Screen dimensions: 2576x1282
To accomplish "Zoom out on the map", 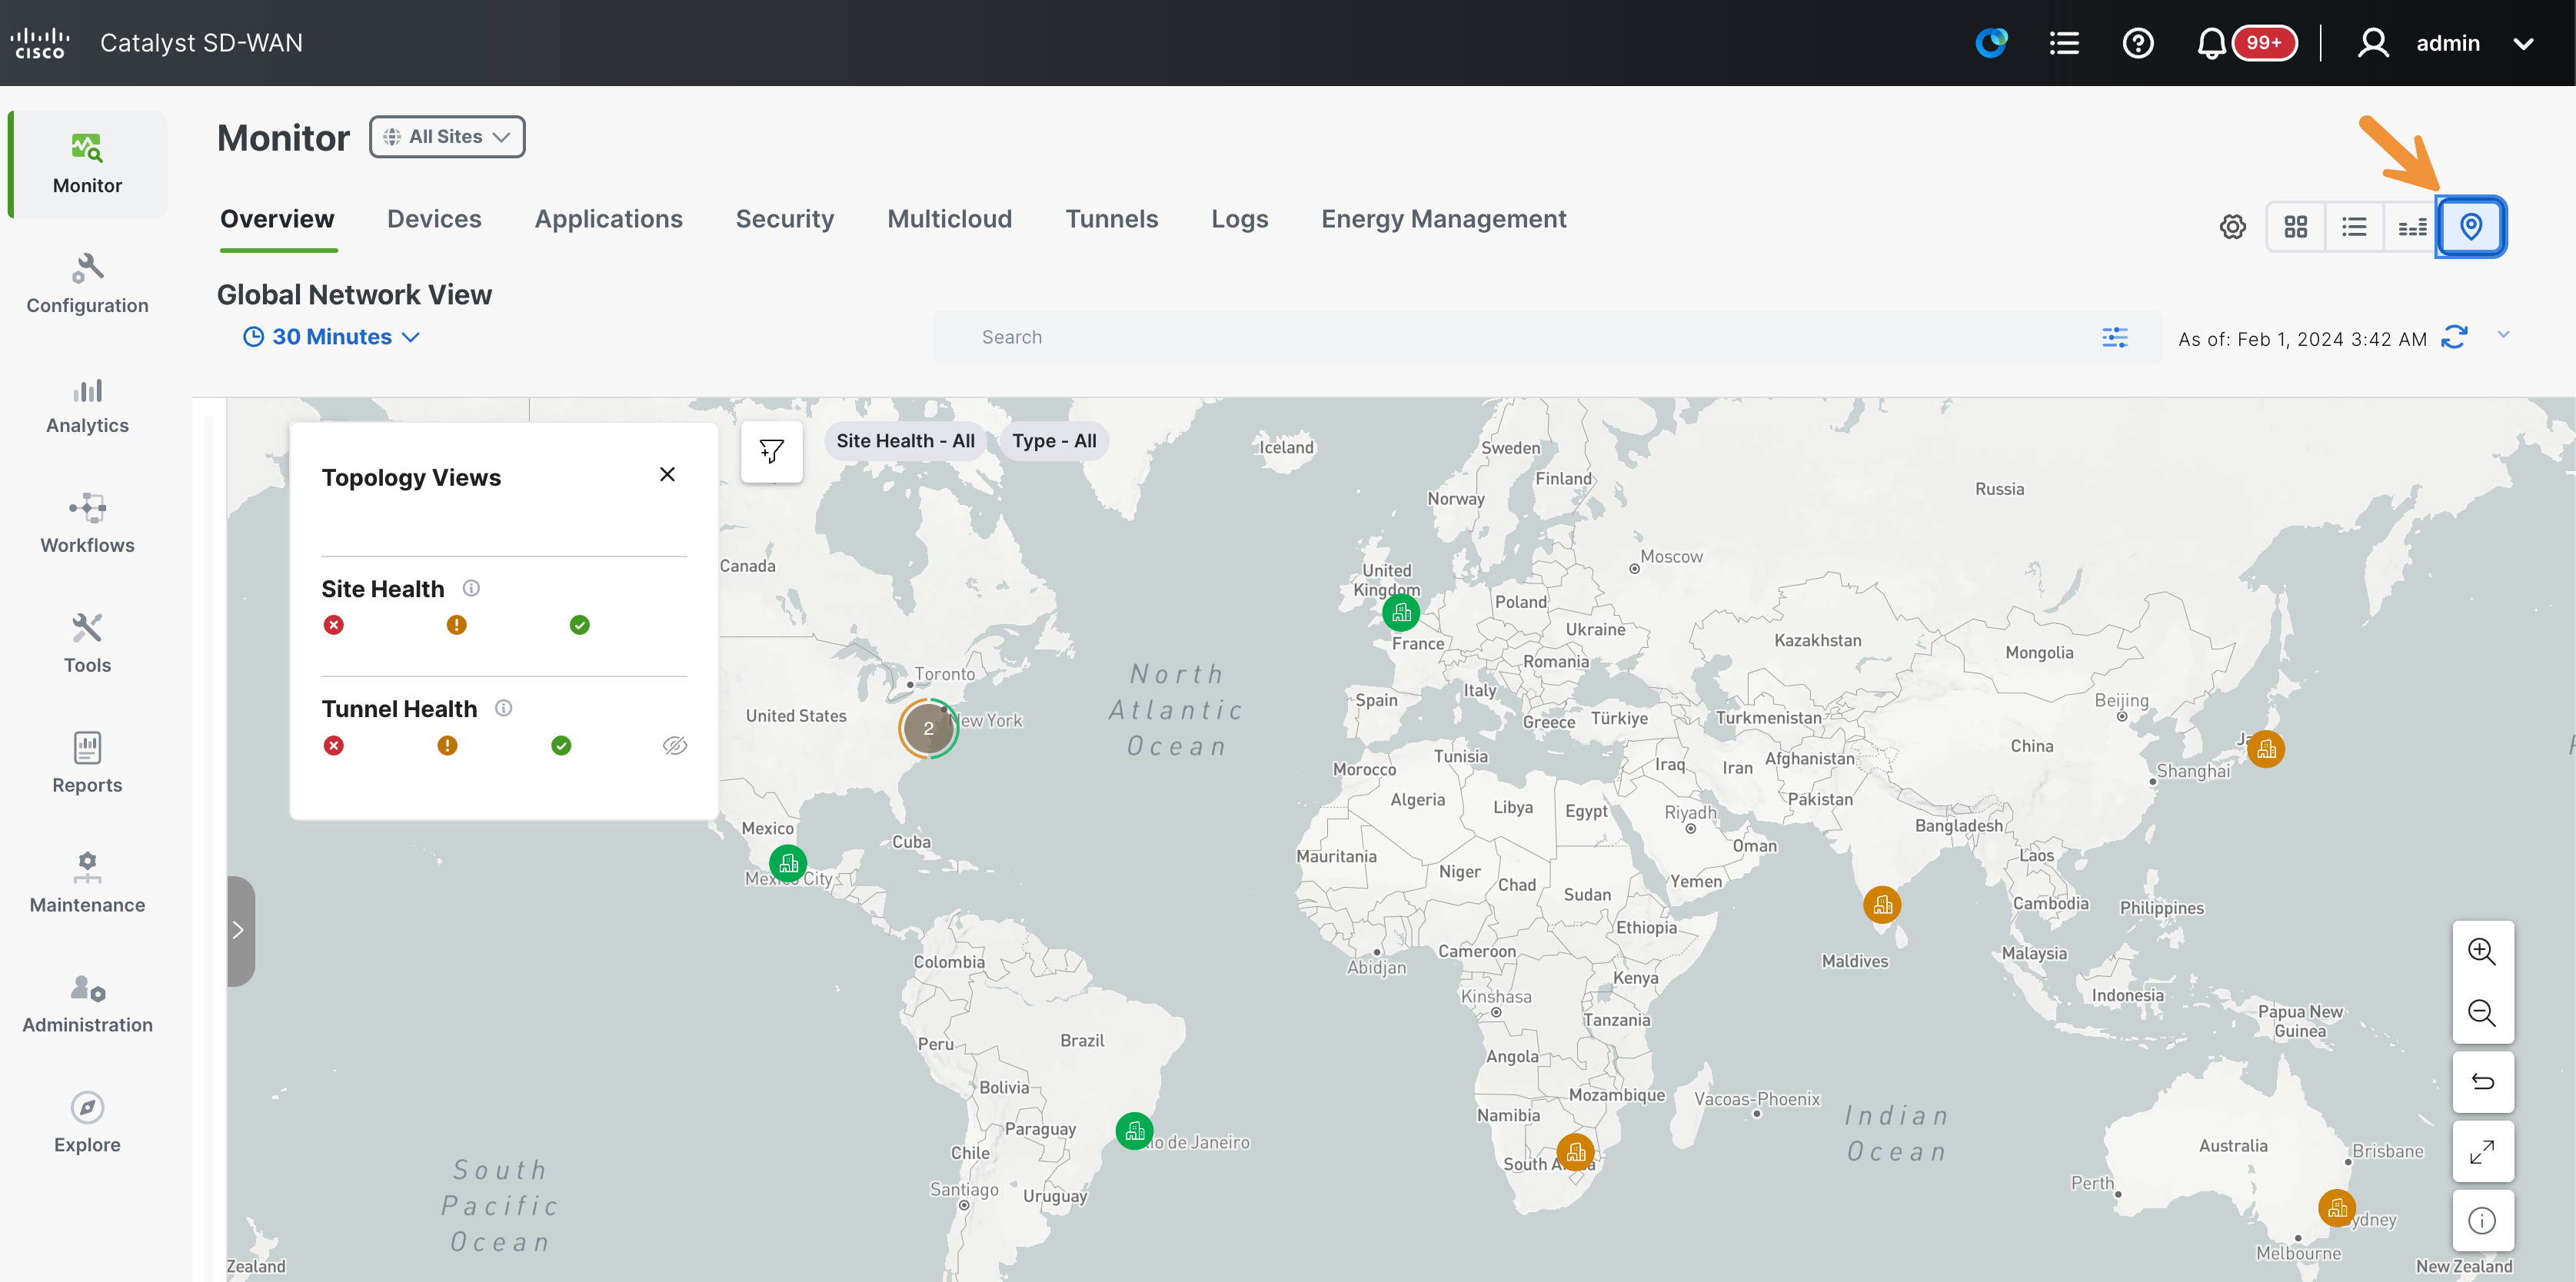I will pos(2482,1012).
